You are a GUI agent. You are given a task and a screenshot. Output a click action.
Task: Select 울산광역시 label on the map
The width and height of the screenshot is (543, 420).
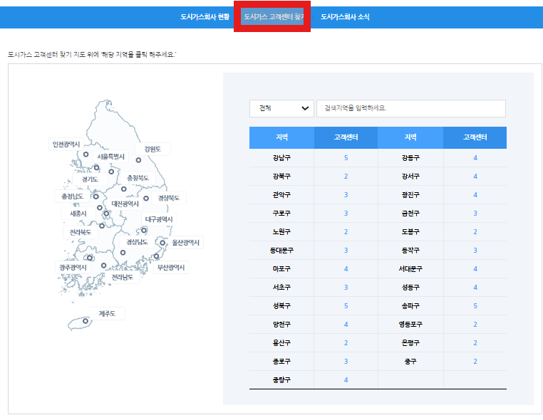tap(186, 243)
